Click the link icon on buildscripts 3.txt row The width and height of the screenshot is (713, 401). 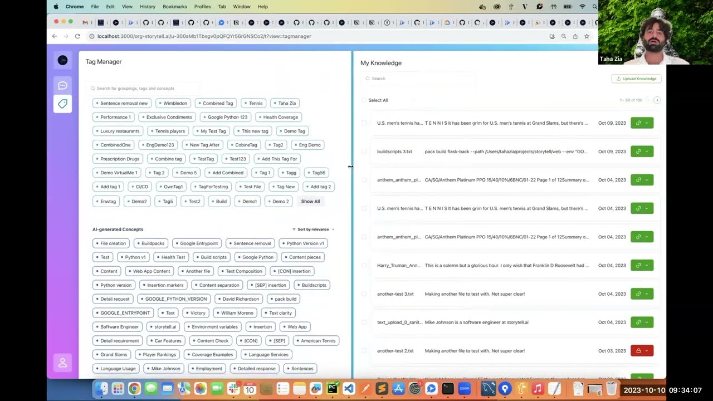pyautogui.click(x=638, y=151)
